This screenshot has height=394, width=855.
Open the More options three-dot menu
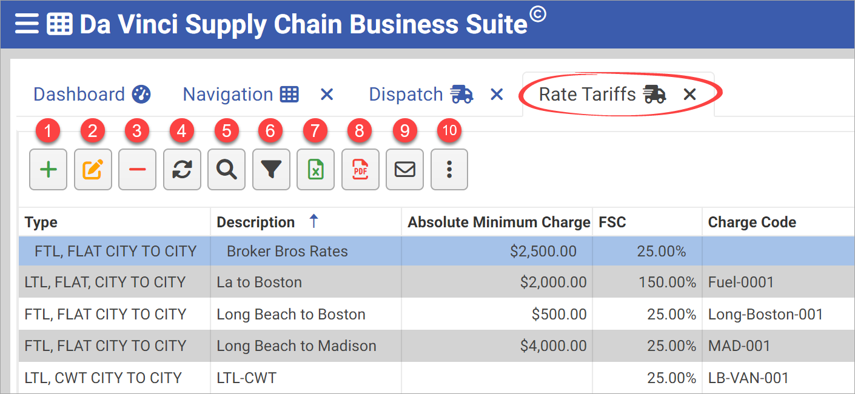tap(449, 169)
